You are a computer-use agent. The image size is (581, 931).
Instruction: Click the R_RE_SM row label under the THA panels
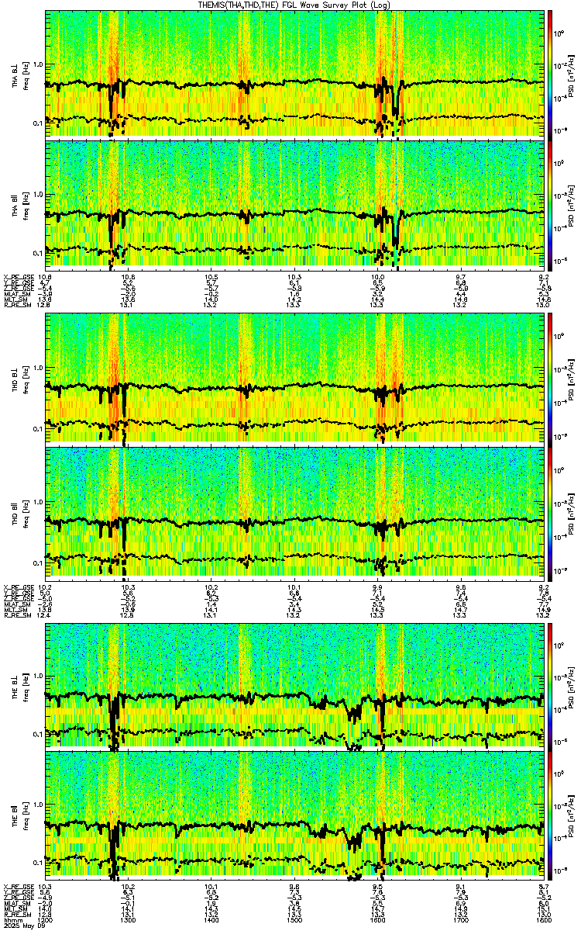19,305
